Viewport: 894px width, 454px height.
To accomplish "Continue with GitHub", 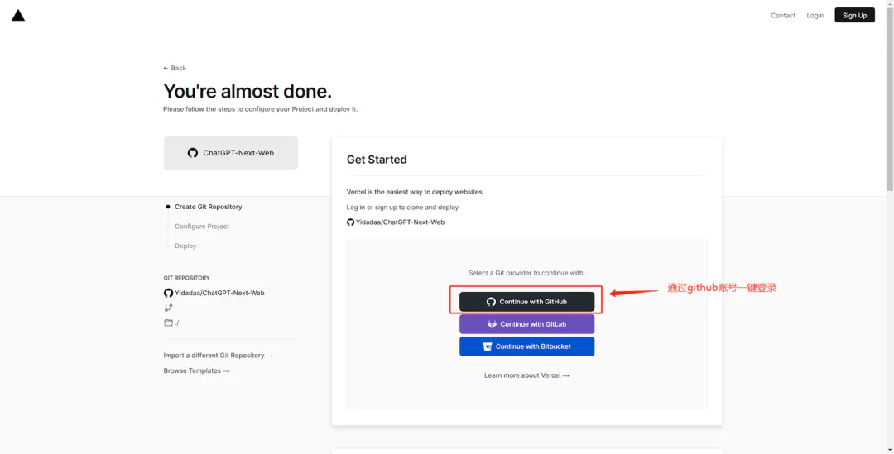I will (526, 302).
